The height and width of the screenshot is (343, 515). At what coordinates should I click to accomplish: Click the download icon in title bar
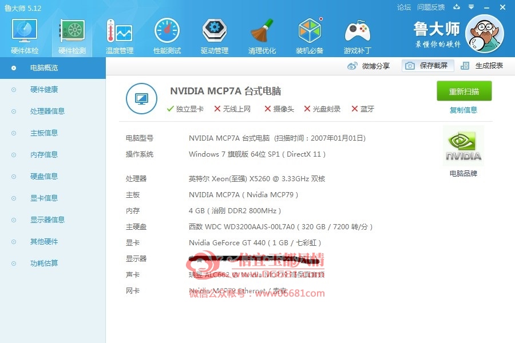tap(457, 7)
